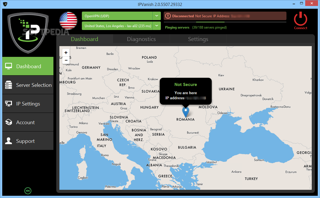The width and height of the screenshot is (320, 198).
Task: Click 'HUNGARY' label on the map
Action: pyautogui.click(x=149, y=107)
